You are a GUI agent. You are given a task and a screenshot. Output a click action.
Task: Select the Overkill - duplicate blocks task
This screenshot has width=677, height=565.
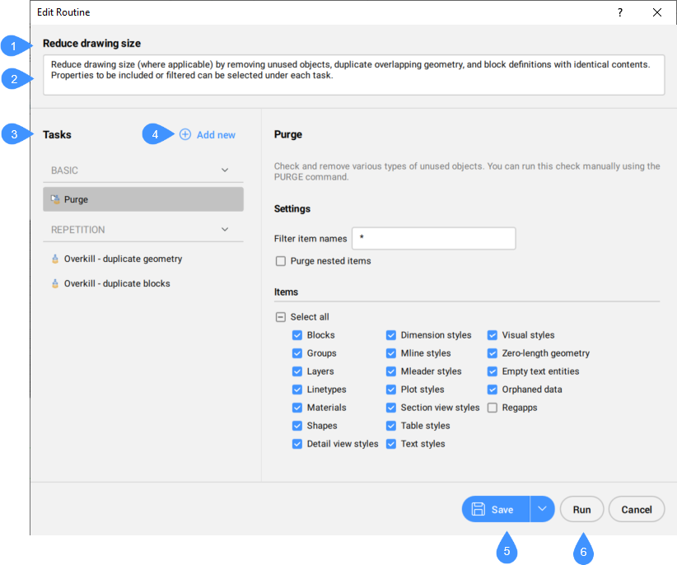117,283
